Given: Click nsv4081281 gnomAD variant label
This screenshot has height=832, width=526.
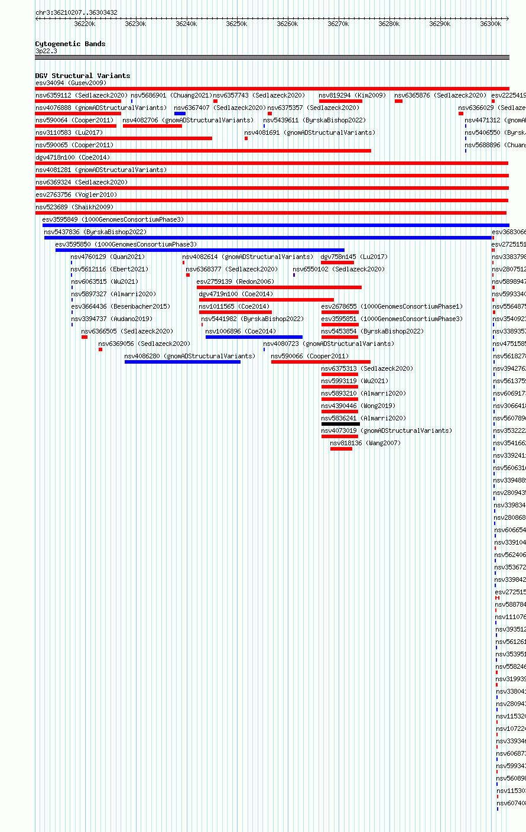Looking at the screenshot, I should point(101,170).
